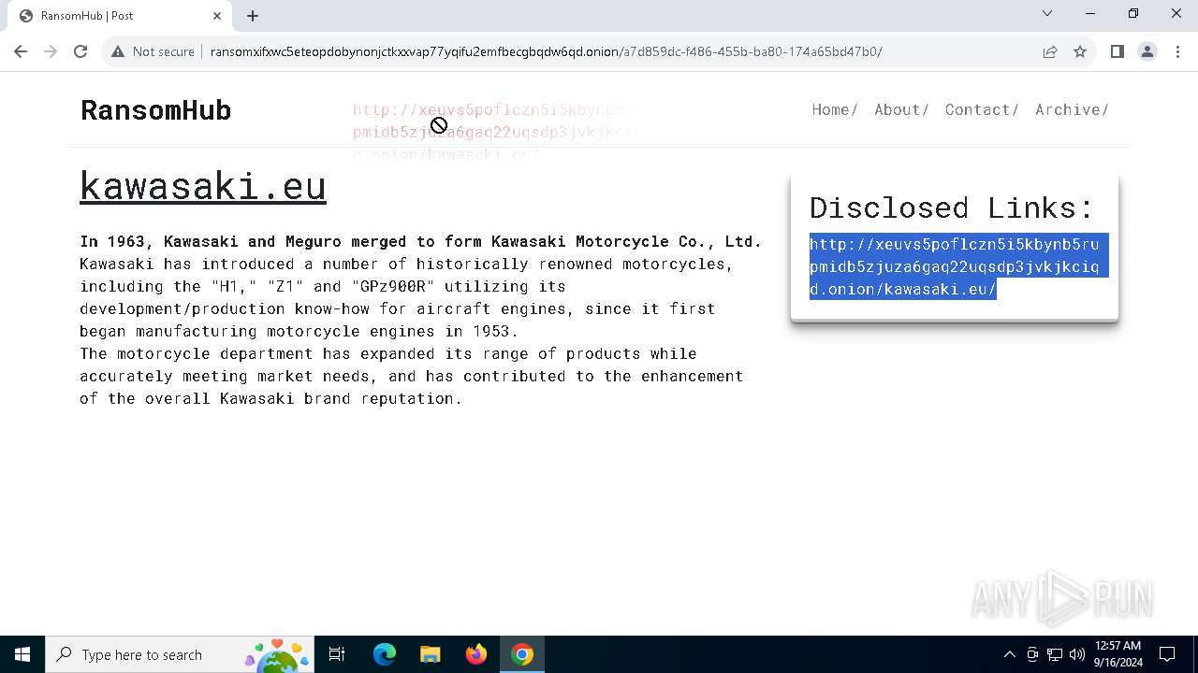Show hidden system tray icons

pyautogui.click(x=1009, y=654)
